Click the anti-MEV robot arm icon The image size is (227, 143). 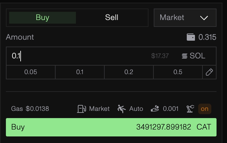(x=190, y=109)
